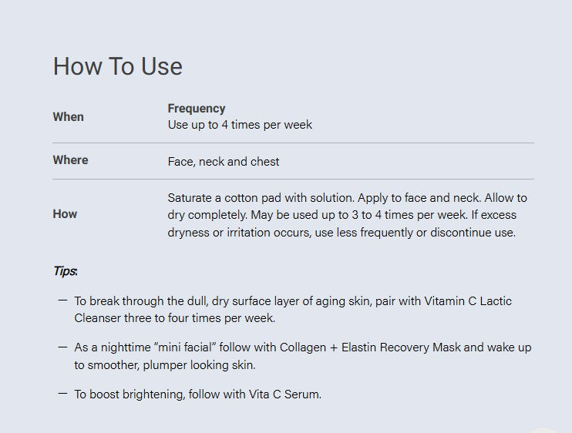Click the italic Tips heading
Image resolution: width=572 pixels, height=433 pixels.
point(66,270)
